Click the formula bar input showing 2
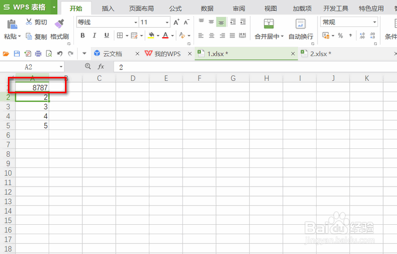397x254 pixels. [255, 67]
